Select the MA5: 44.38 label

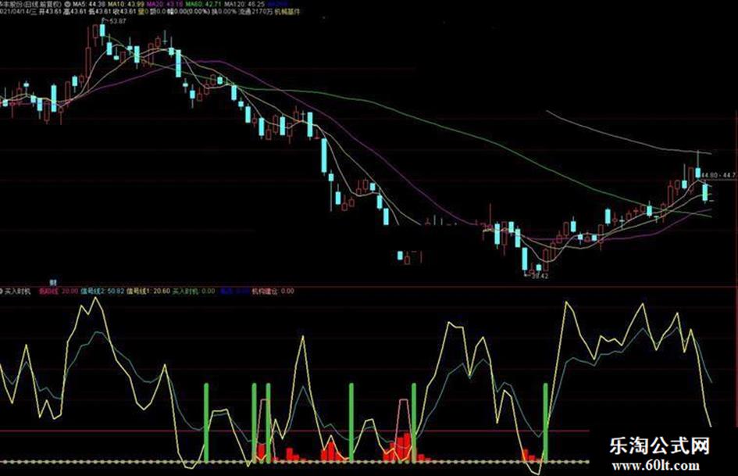tap(89, 4)
